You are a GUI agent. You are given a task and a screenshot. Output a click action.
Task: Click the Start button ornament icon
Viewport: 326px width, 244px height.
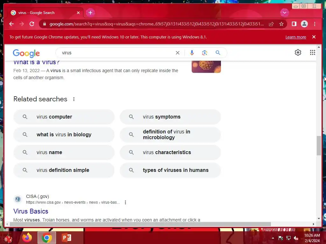(8, 238)
